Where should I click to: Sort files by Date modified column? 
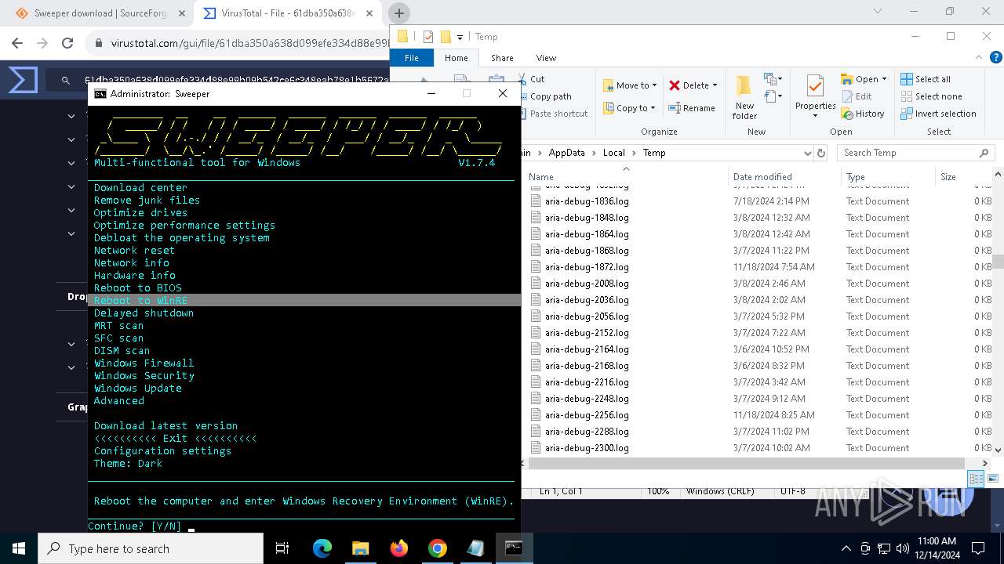point(784,177)
